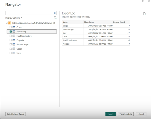Click the Transform Data button

point(126,114)
